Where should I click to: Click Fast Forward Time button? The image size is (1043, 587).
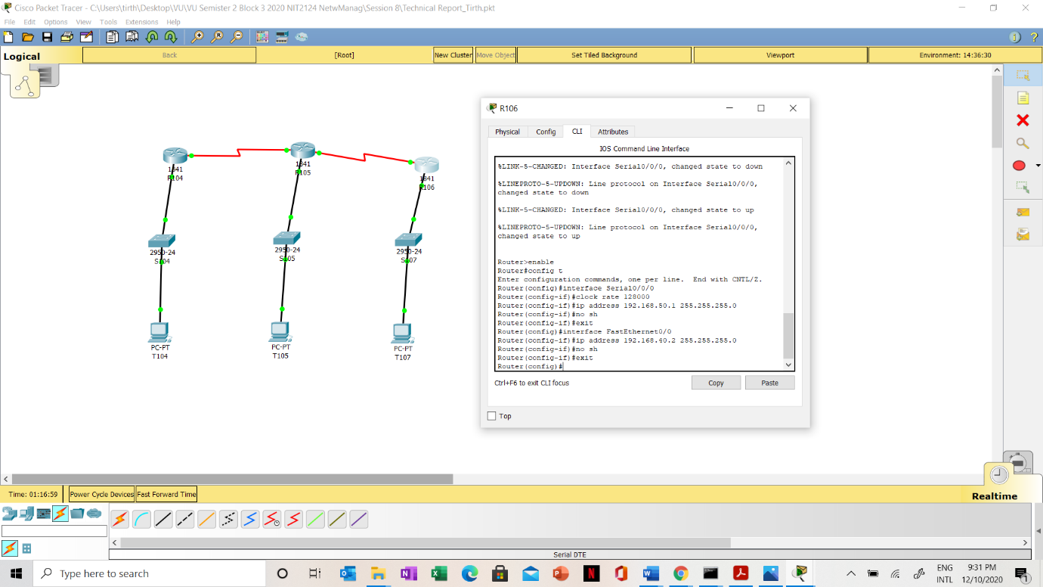click(166, 494)
